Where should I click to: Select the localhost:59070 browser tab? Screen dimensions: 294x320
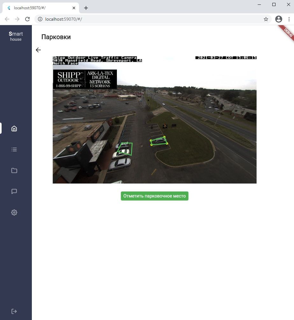40,8
